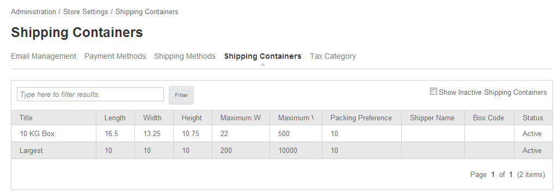
Task: Select the Largest container row
Action: 282,150
